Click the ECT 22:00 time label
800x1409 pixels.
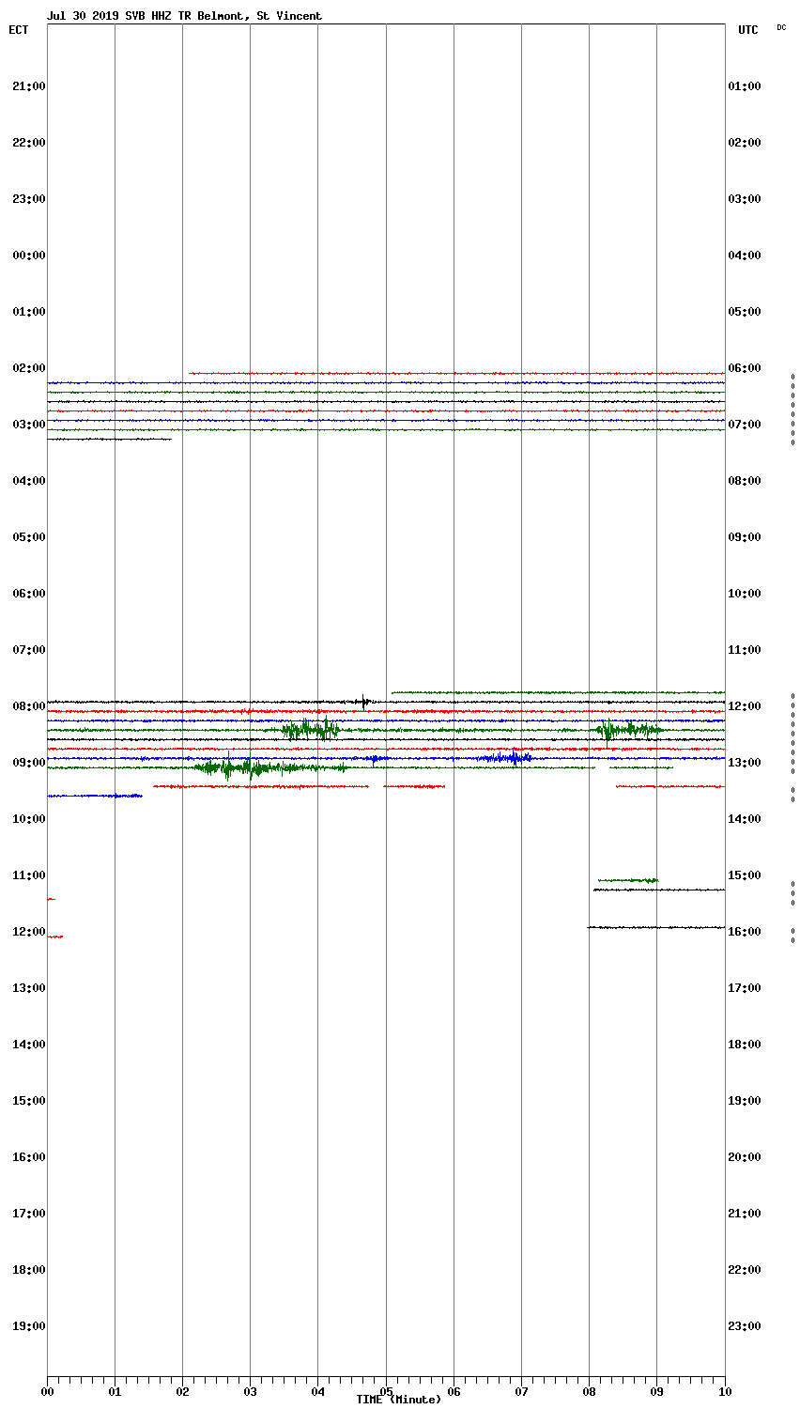[29, 143]
